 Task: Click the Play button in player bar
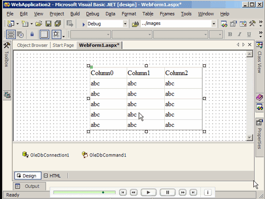click(148, 192)
